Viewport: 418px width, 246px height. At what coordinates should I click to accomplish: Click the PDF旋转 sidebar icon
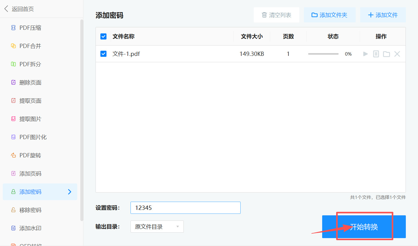pyautogui.click(x=13, y=155)
